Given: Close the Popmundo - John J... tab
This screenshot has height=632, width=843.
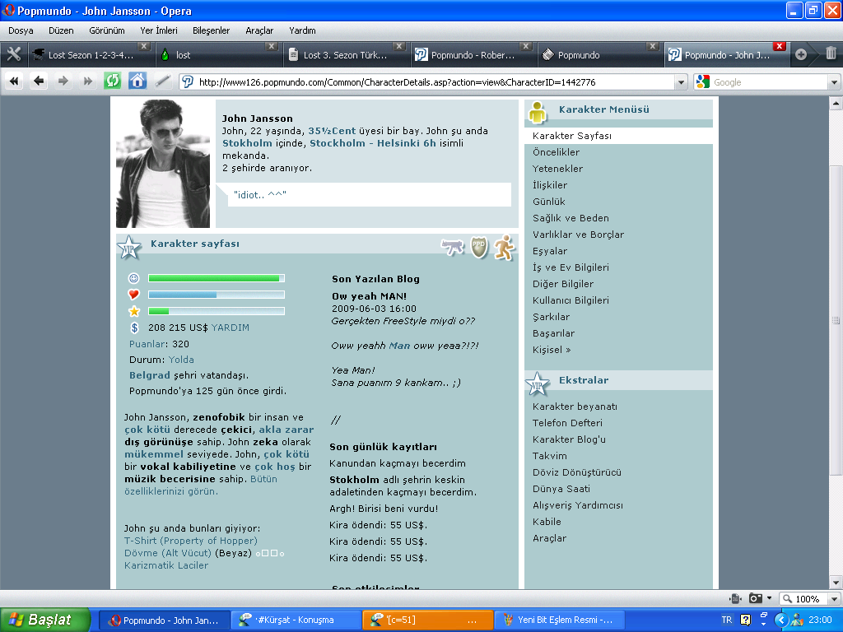Looking at the screenshot, I should (779, 46).
